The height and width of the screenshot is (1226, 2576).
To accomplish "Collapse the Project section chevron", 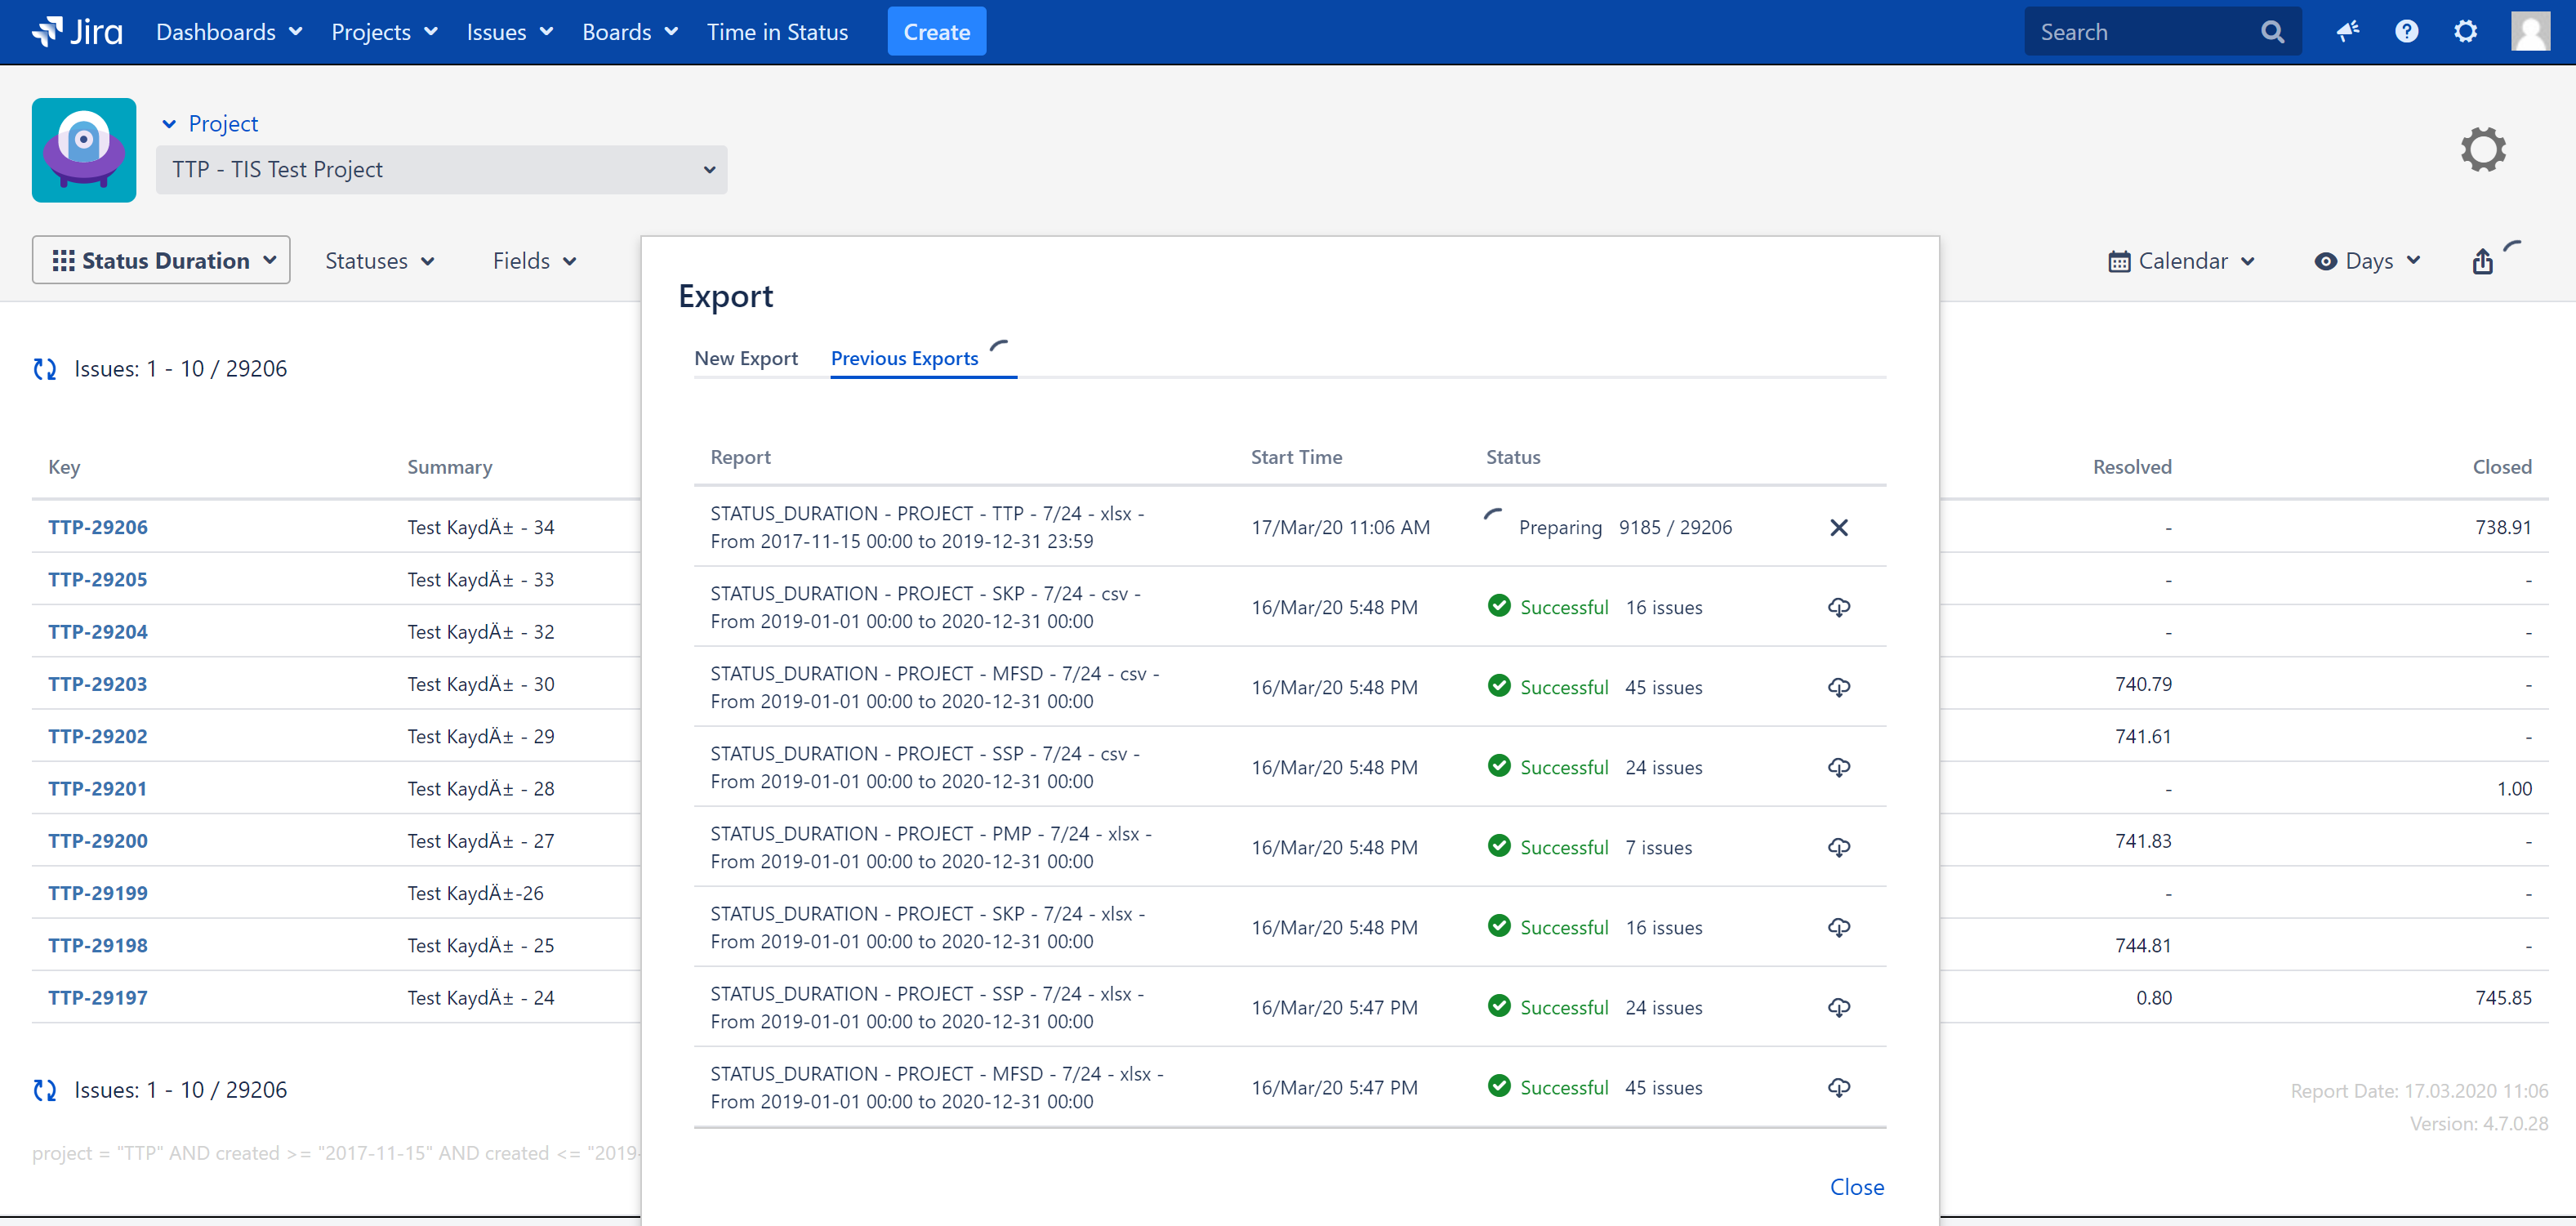I will [169, 124].
